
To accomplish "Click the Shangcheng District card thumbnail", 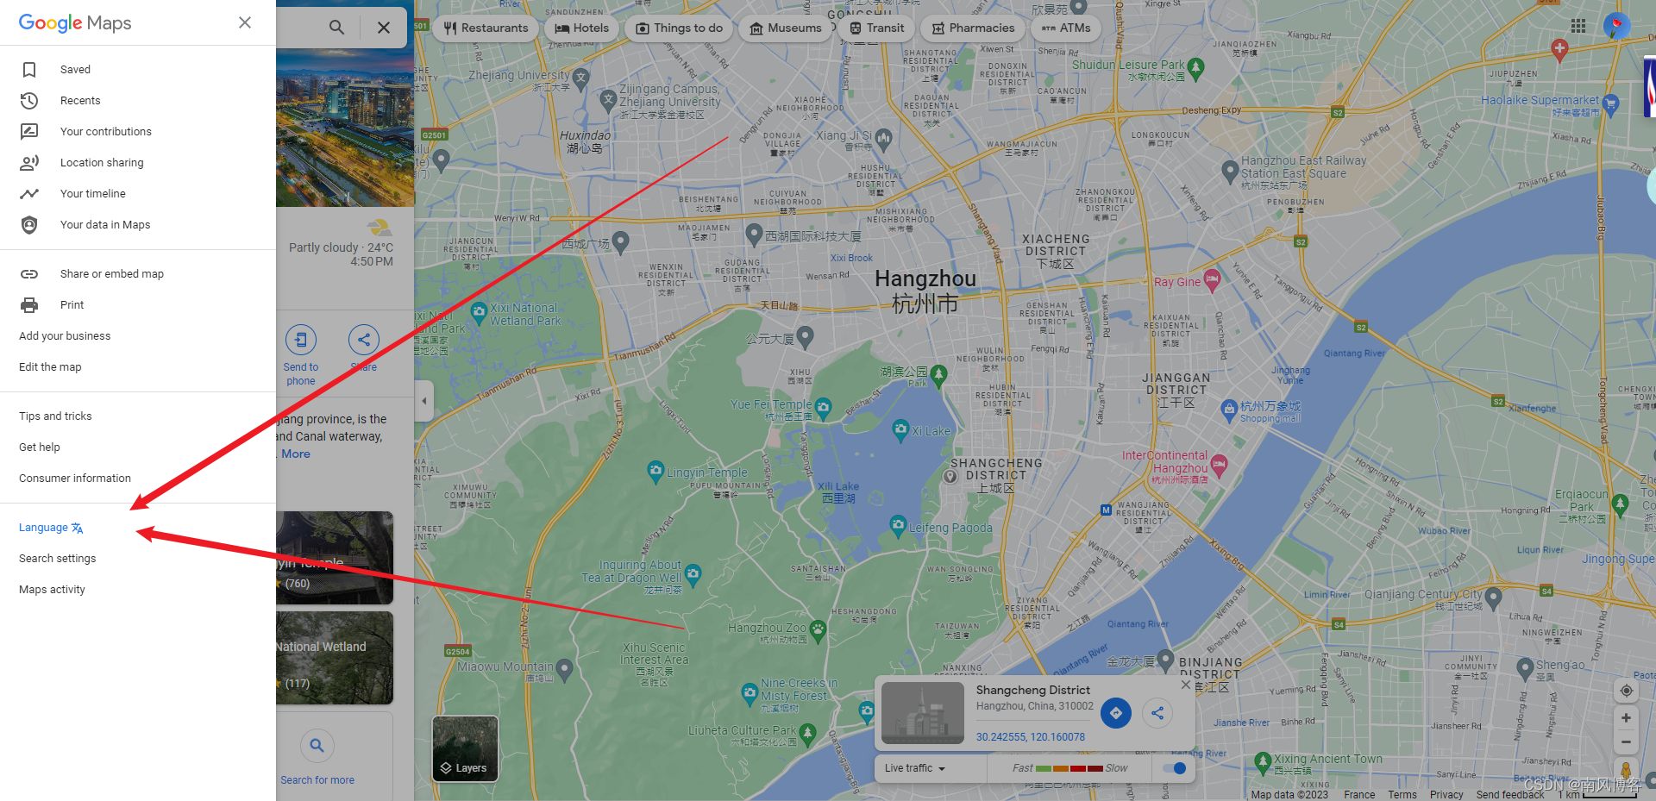I will point(923,713).
